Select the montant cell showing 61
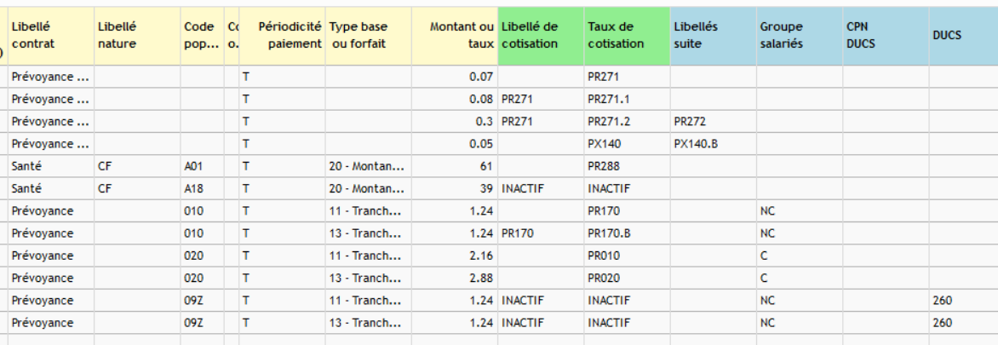Viewport: 998px width, 345px height. point(455,166)
